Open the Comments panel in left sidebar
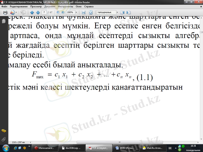203x152 pixels. [4, 131]
